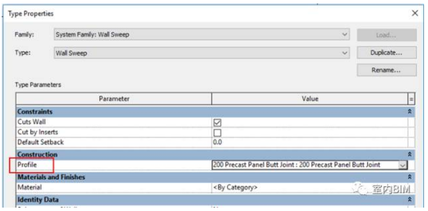
Task: Click the Rename... button
Action: pos(387,70)
